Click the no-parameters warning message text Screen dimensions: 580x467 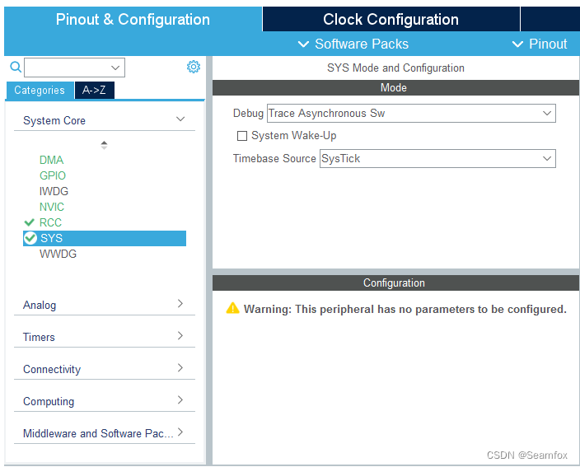(405, 309)
